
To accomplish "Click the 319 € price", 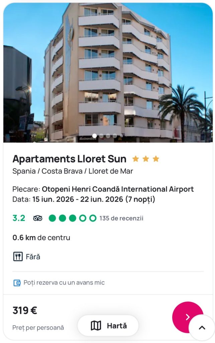I will pos(25,311).
